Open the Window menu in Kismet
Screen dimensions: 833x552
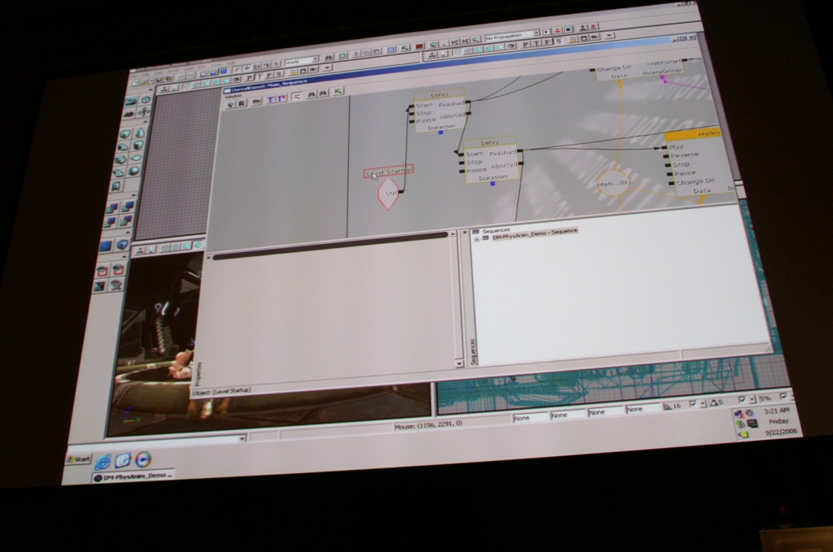click(x=230, y=96)
